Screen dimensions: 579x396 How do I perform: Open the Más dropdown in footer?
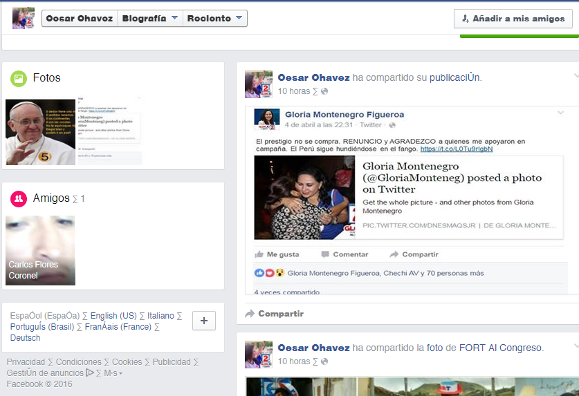(113, 373)
